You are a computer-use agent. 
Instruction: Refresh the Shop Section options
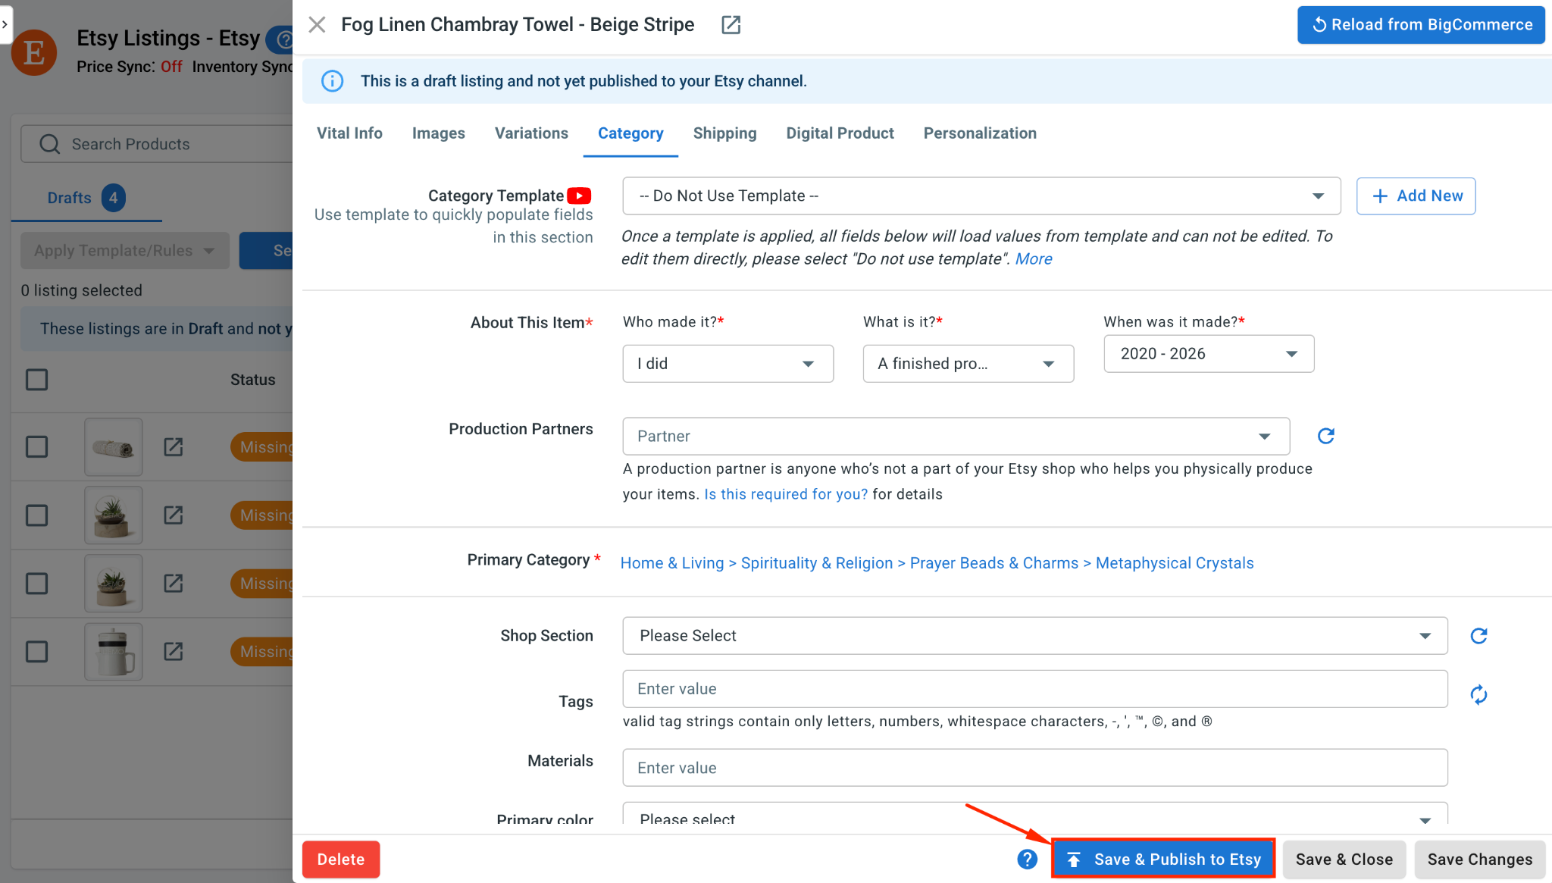click(1478, 636)
